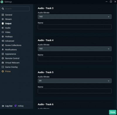Open Track 3 Audio Bitrate dropdown
This screenshot has width=117, height=115.
pyautogui.click(x=75, y=17)
